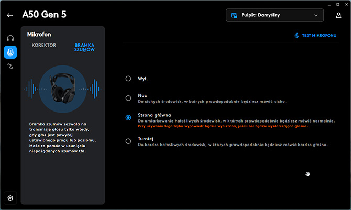Click the orange warning 'Przy używaniu tego trybu'
Viewport: 351px width, 210px height.
pyautogui.click(x=223, y=126)
